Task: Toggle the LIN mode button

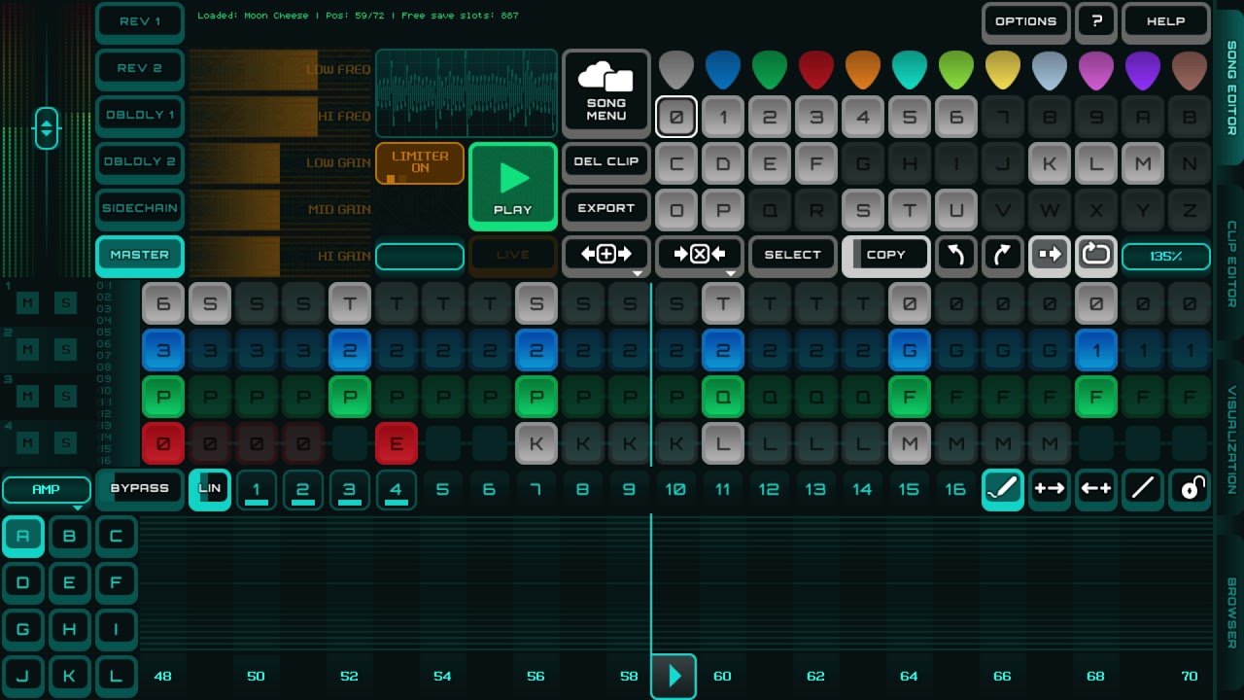Action: coord(210,489)
